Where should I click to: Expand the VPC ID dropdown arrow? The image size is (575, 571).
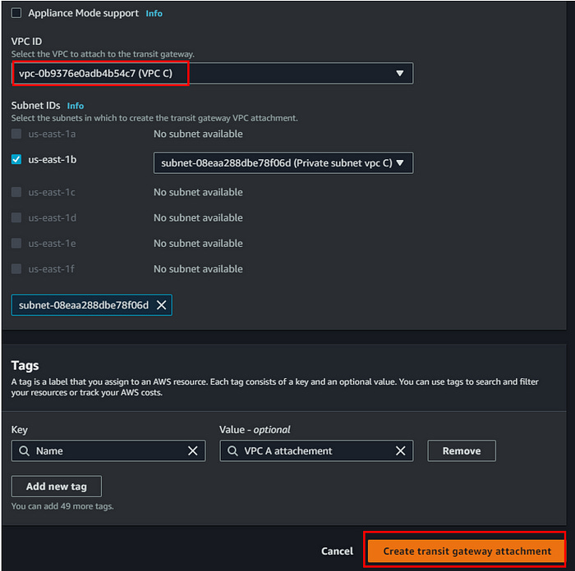(400, 73)
